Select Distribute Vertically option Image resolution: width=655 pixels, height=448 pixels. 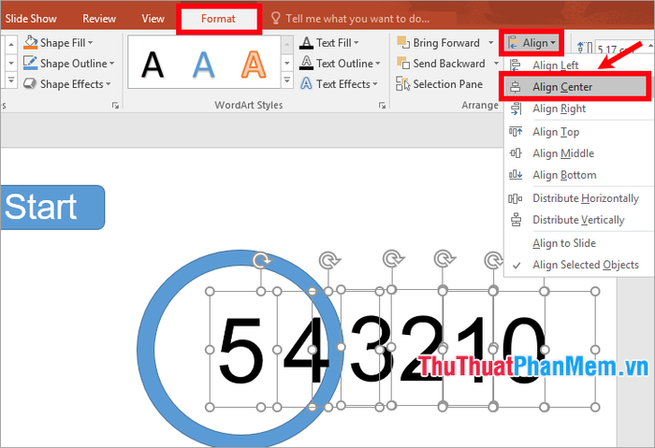click(577, 220)
